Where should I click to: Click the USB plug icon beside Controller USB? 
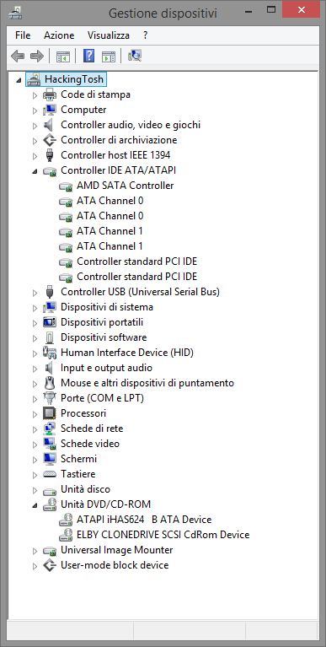click(50, 292)
